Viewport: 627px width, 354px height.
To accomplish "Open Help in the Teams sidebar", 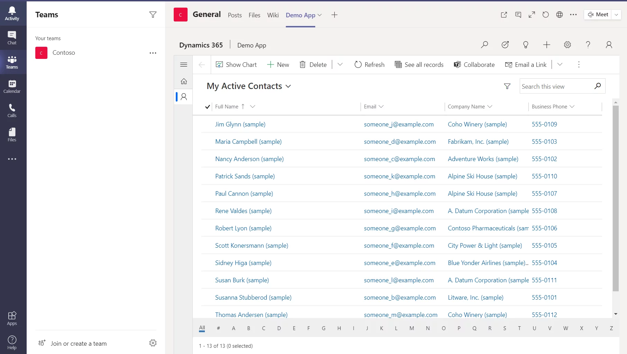I will (x=12, y=343).
